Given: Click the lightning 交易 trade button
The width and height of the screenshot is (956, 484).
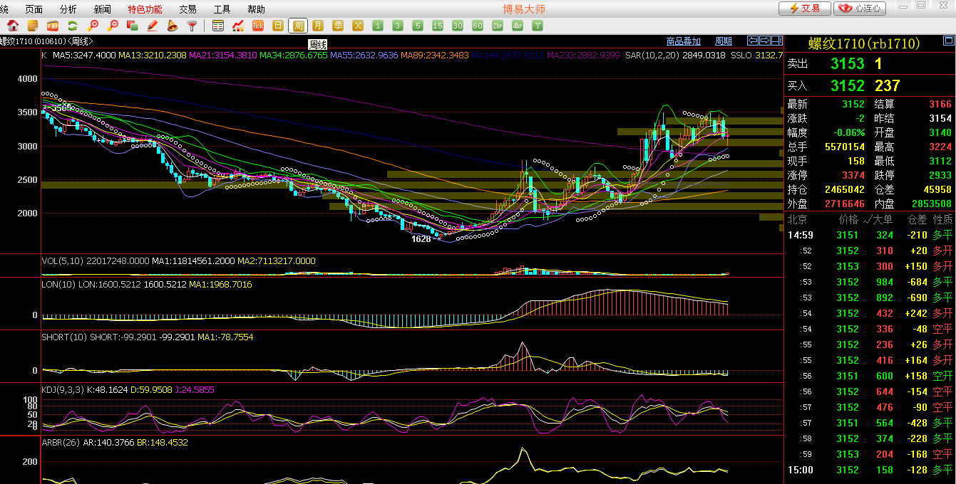Looking at the screenshot, I should [804, 9].
